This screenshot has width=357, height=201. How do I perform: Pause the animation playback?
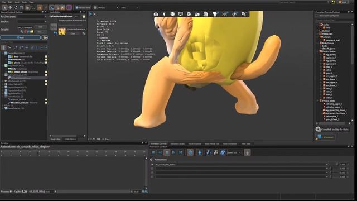167,152
